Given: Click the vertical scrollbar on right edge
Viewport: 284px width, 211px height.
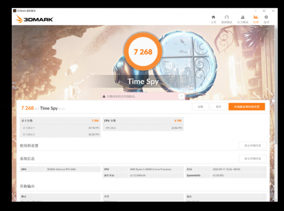Looking at the screenshot, I should point(276,85).
